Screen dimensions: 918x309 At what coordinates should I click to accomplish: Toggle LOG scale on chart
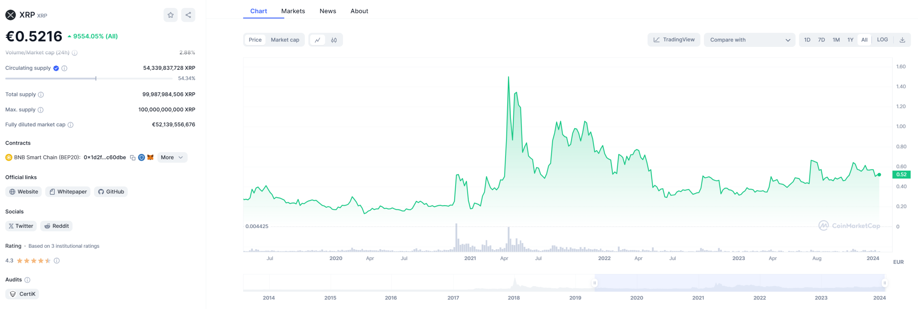click(x=882, y=40)
